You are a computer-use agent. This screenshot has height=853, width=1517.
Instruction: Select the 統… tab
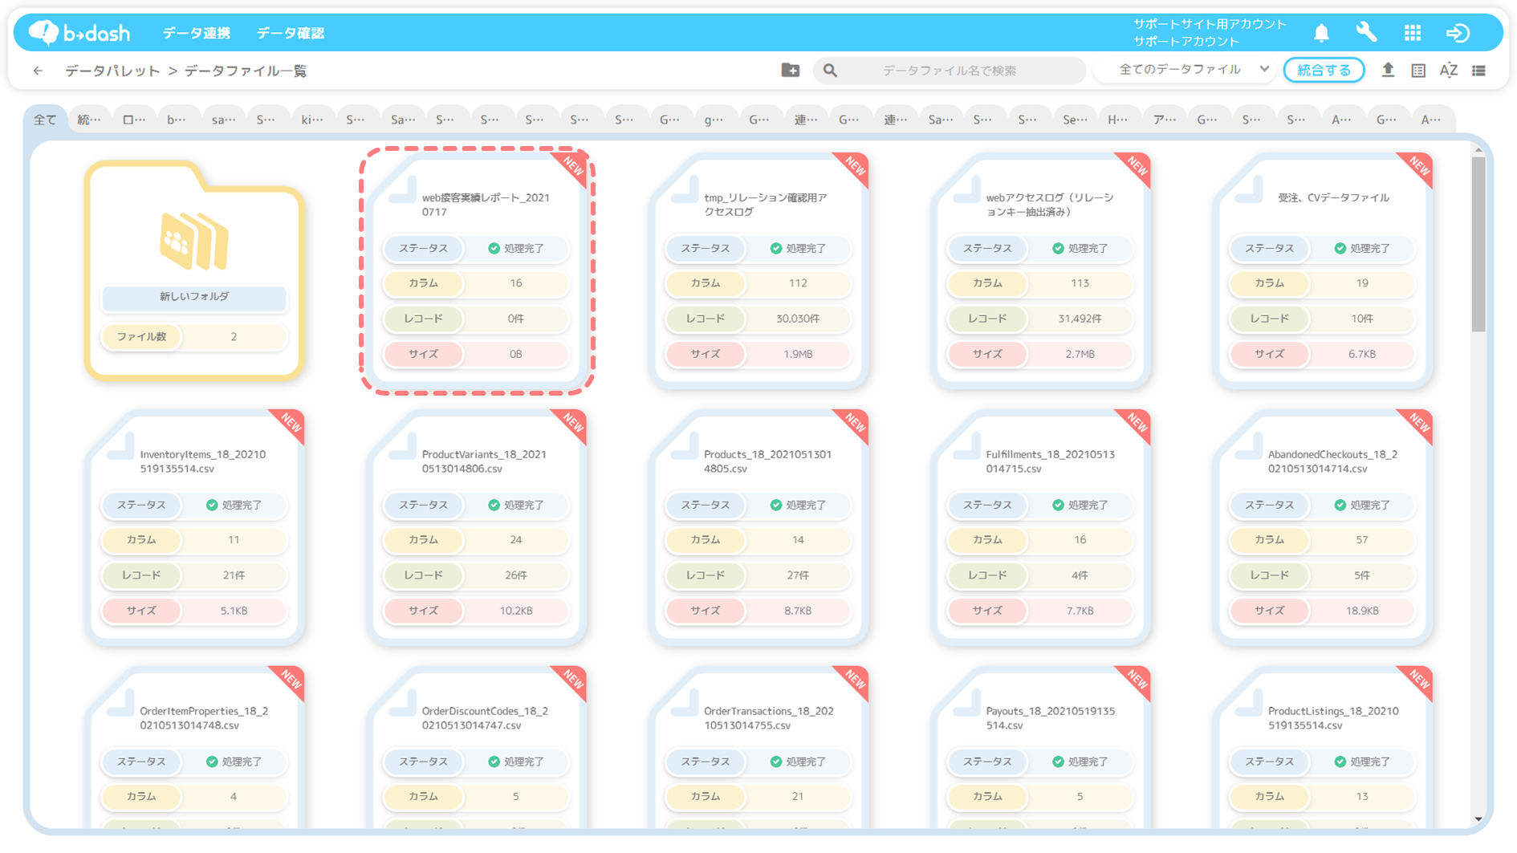pos(89,120)
